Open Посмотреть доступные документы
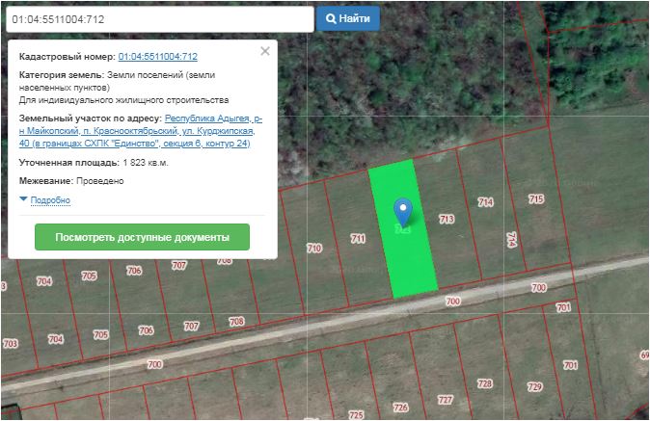The width and height of the screenshot is (650, 421). (x=142, y=237)
